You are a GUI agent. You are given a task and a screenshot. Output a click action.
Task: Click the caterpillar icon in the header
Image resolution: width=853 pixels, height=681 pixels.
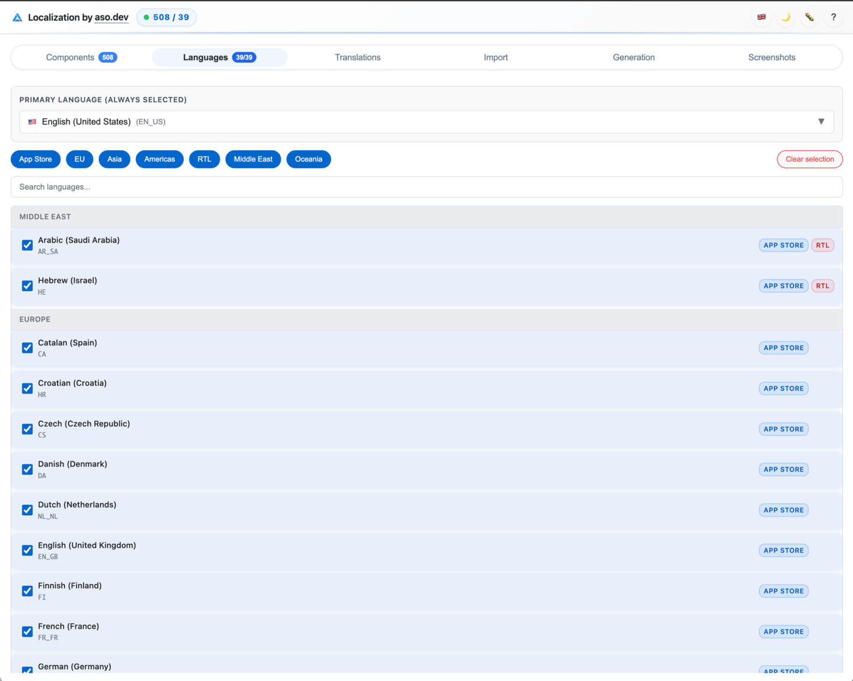click(809, 17)
